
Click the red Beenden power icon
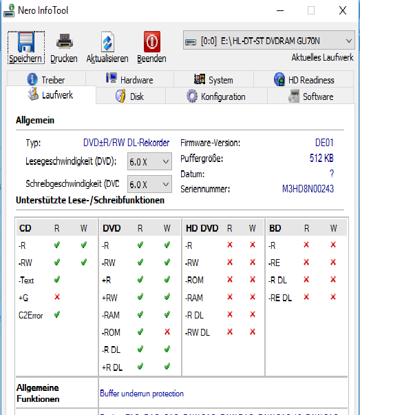click(152, 42)
